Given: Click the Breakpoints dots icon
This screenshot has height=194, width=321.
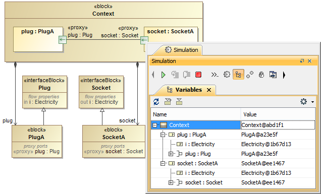Looking at the screenshot, I should tap(250, 75).
